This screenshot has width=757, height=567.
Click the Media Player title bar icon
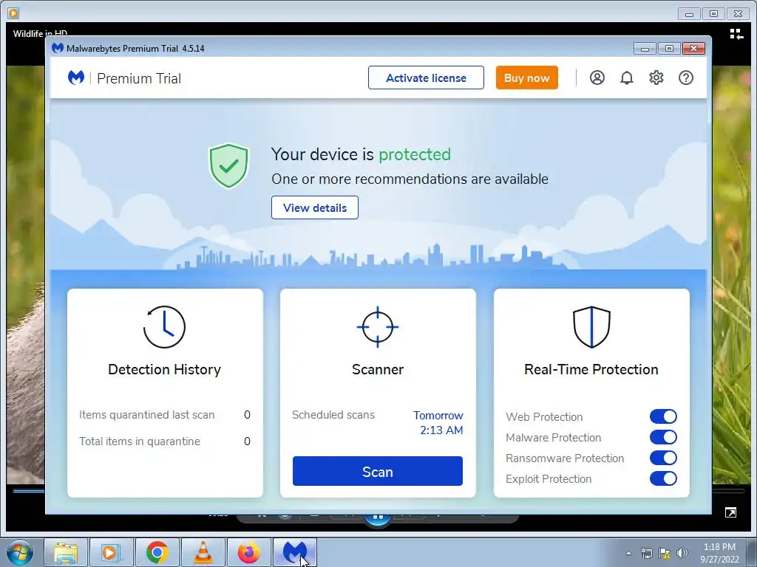coord(13,13)
